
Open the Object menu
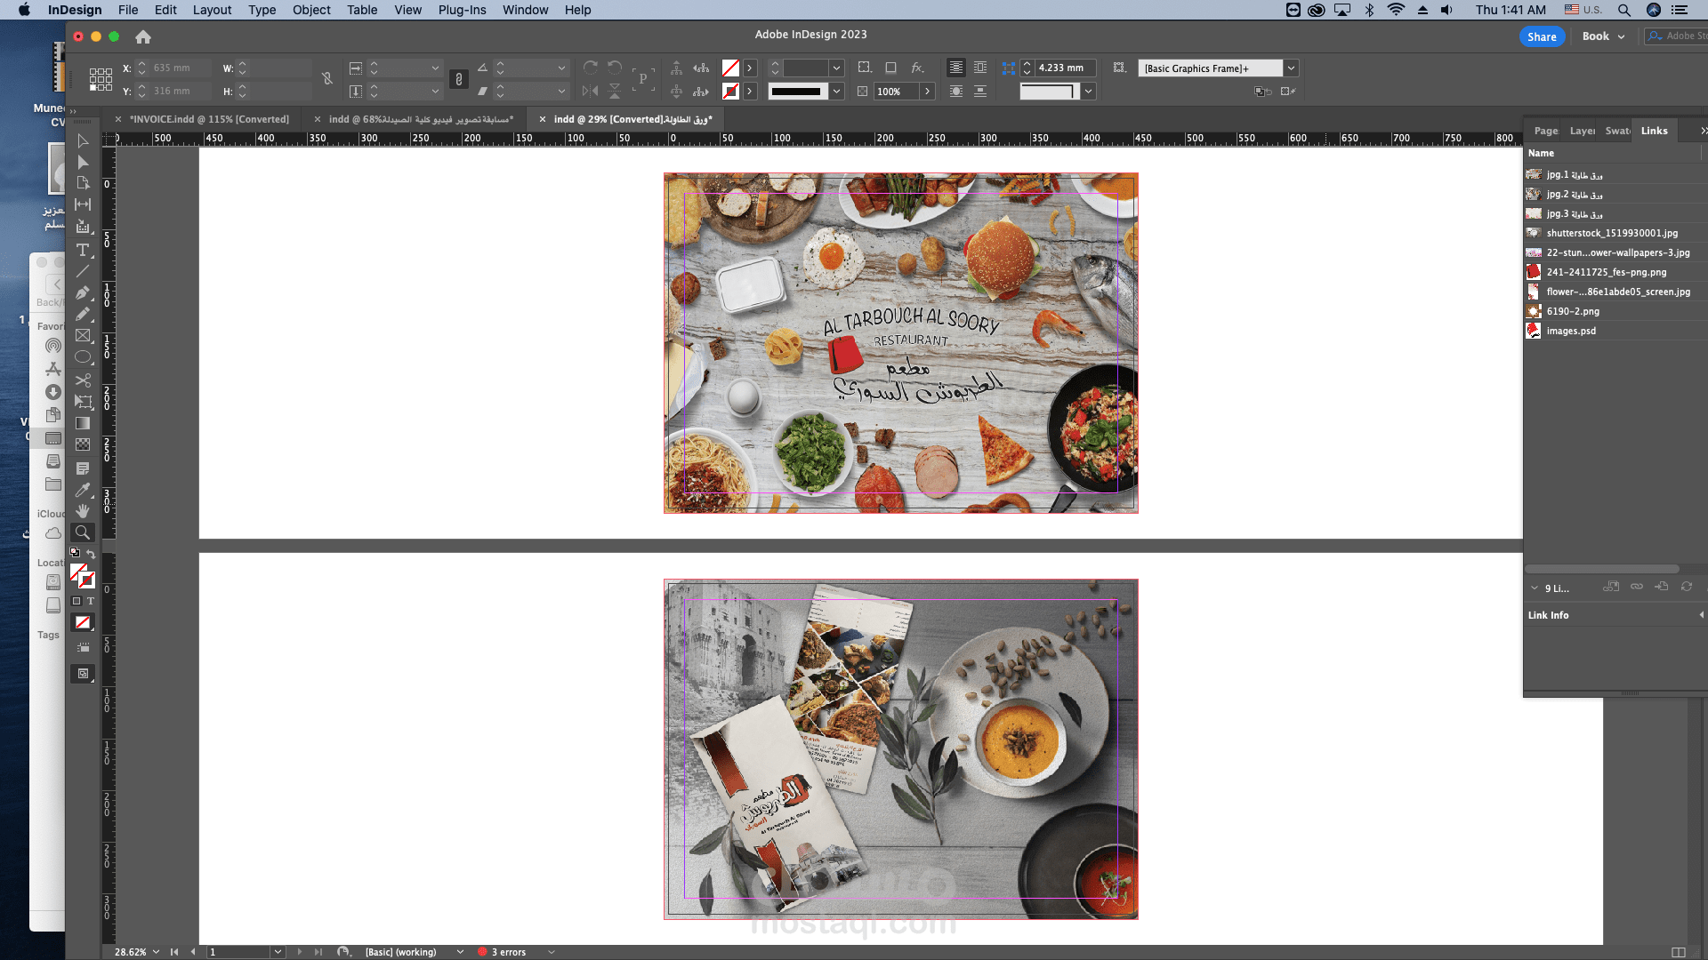coord(311,10)
